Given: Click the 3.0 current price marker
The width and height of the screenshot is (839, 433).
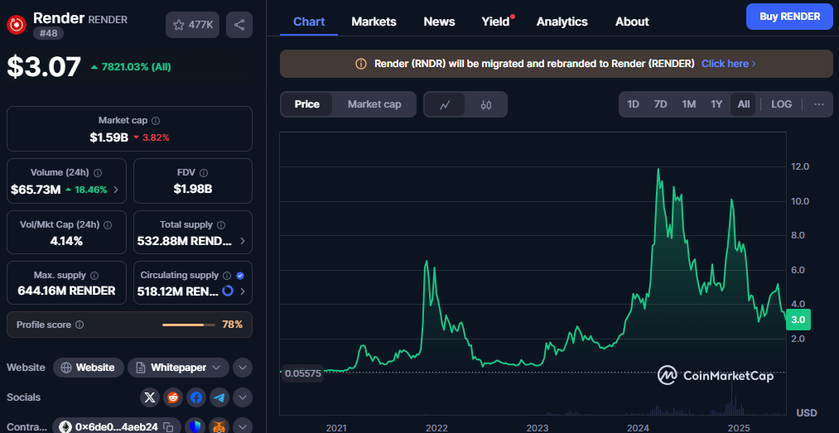Looking at the screenshot, I should click(798, 319).
